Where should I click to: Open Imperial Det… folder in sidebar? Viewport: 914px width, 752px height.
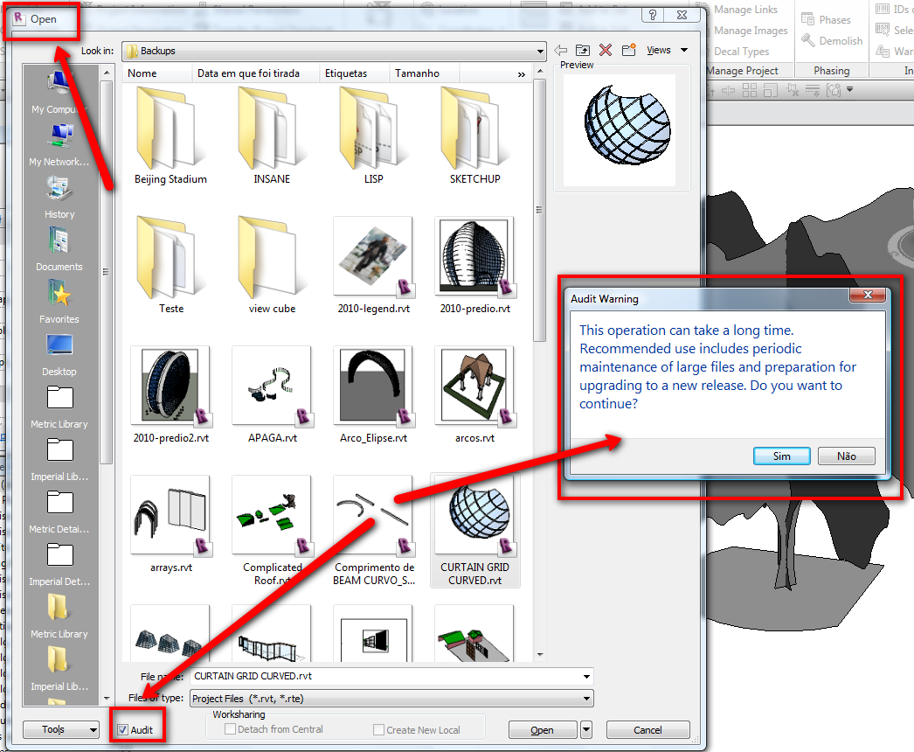[x=59, y=565]
